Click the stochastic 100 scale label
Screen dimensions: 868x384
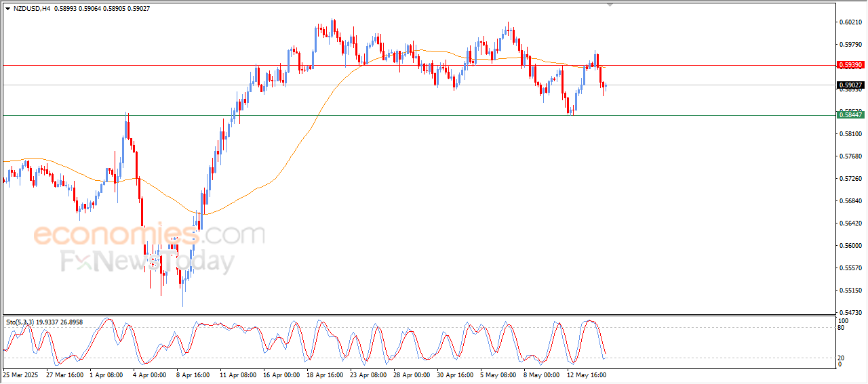pyautogui.click(x=844, y=321)
